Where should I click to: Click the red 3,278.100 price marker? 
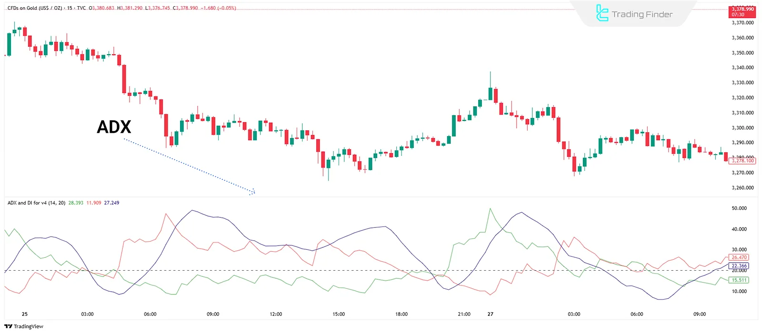[x=742, y=161]
